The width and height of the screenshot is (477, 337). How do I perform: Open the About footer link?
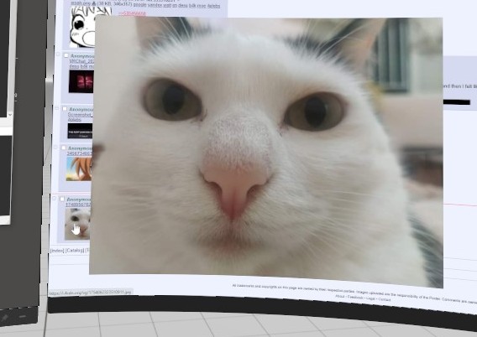tap(340, 296)
